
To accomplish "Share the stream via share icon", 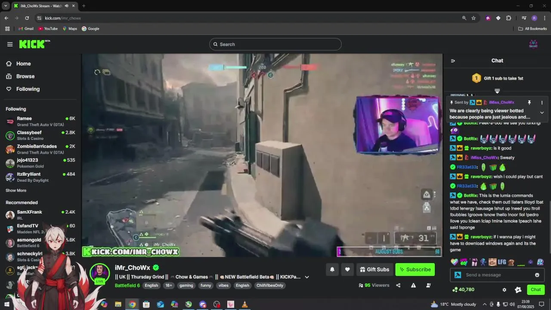I will coord(398,285).
